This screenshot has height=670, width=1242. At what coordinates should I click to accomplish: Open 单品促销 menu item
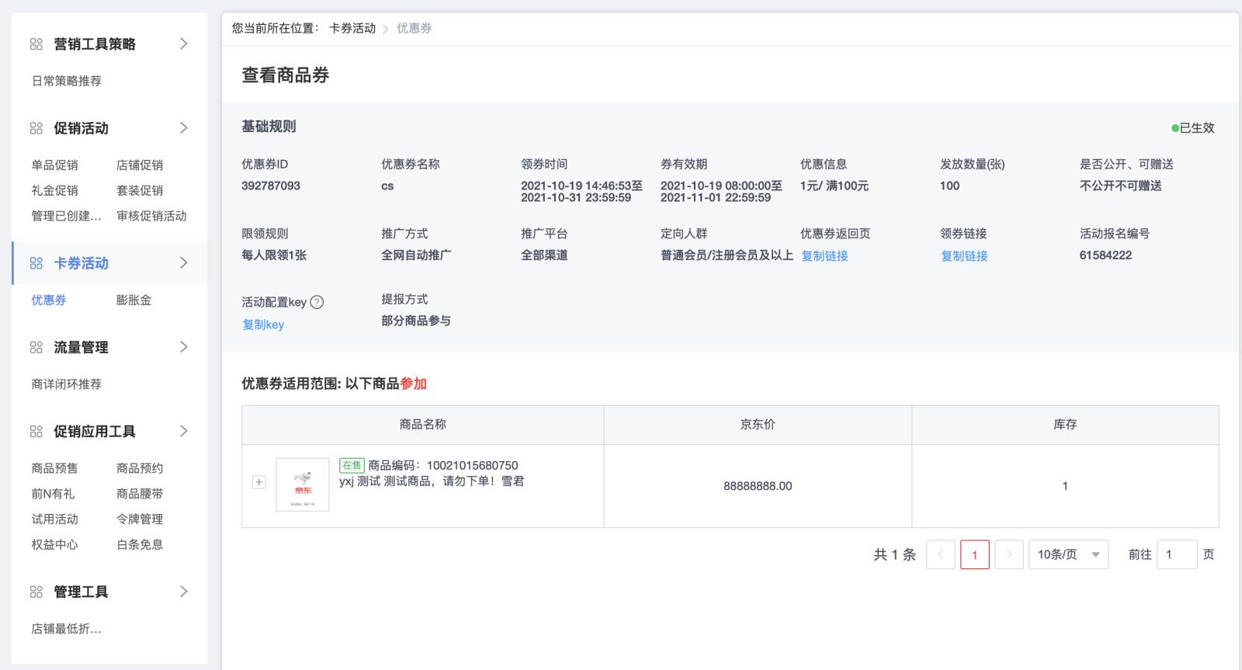tap(54, 165)
